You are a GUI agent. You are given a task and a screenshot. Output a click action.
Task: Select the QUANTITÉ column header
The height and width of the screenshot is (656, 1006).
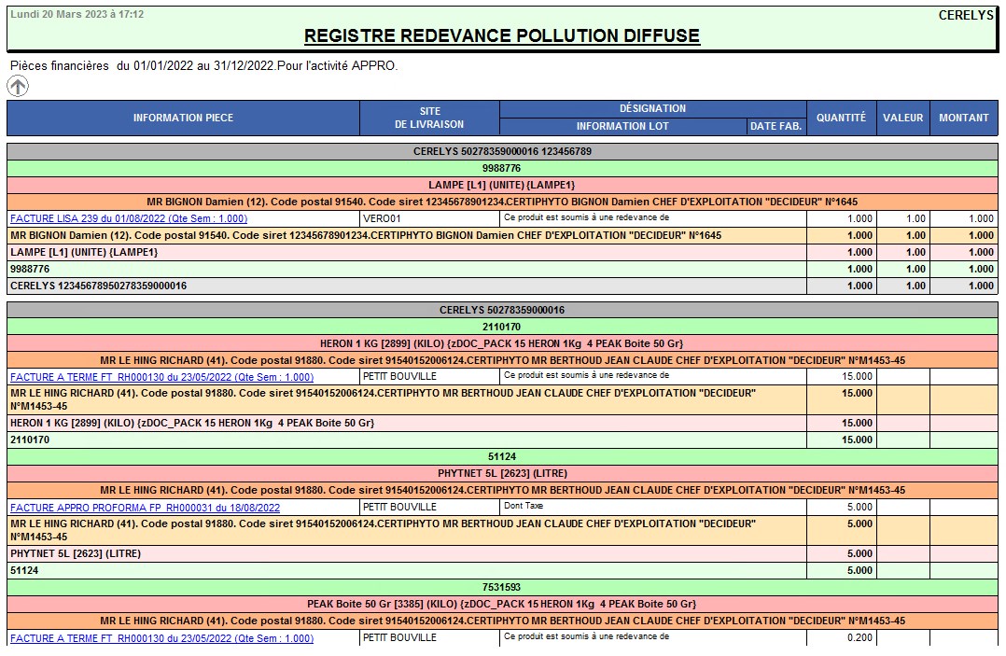point(841,118)
